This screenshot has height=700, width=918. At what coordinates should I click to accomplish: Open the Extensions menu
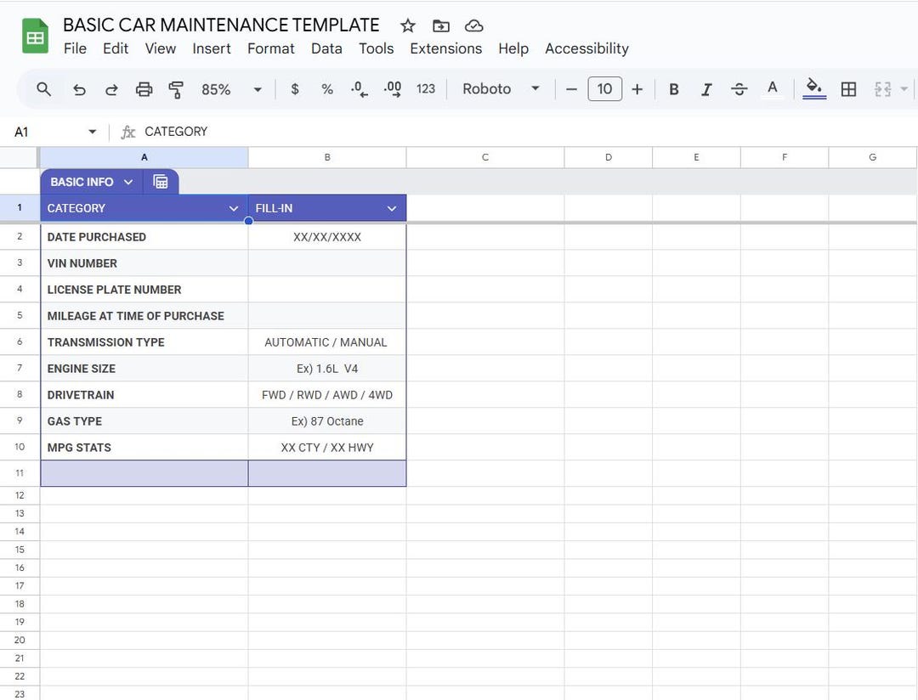pyautogui.click(x=445, y=48)
